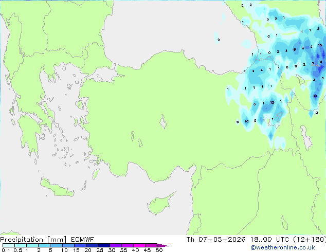326x252 pixels.
Task: Click the 45–50 mm legend color swatch
Action: click(151, 245)
